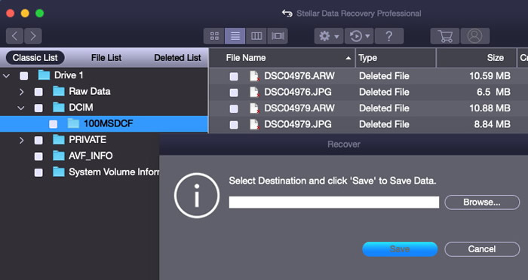This screenshot has width=528, height=280.
Task: Tick the checkbox for DSC04979.JPG
Action: 234,125
